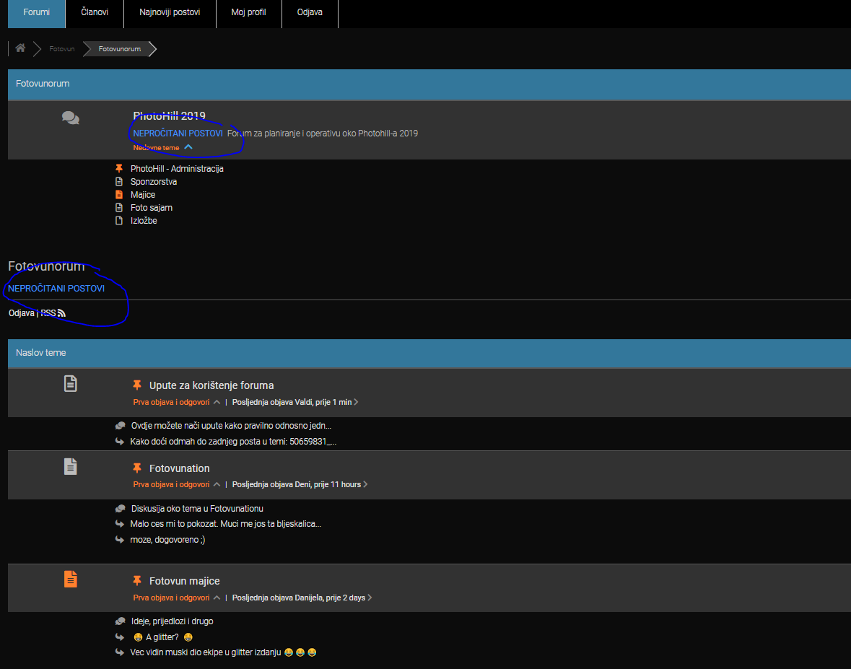Click the orange document icon beside Fotovun majice

(x=70, y=579)
